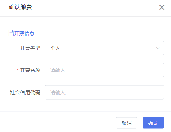Dismiss dialog using the white 取消 button
This screenshot has width=171, height=132.
126,123
